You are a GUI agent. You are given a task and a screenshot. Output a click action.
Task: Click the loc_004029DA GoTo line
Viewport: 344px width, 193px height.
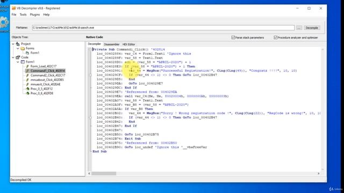coord(130,84)
